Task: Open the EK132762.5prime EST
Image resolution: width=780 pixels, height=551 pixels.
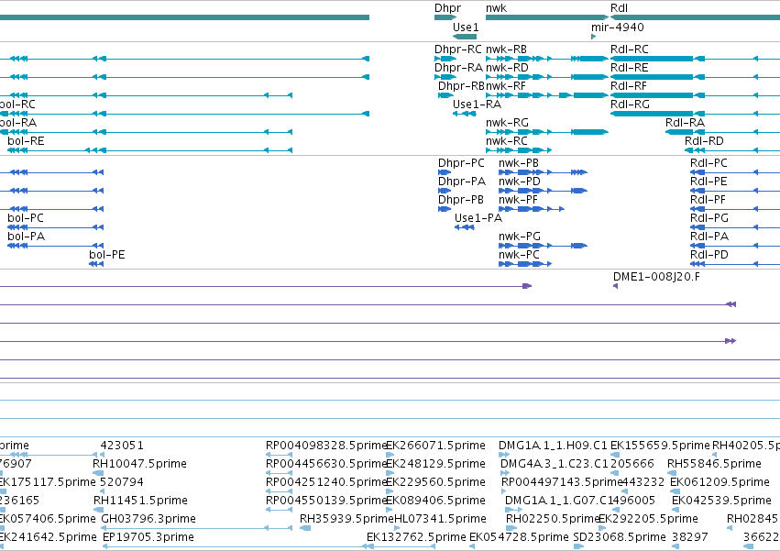Action: pyautogui.click(x=401, y=546)
